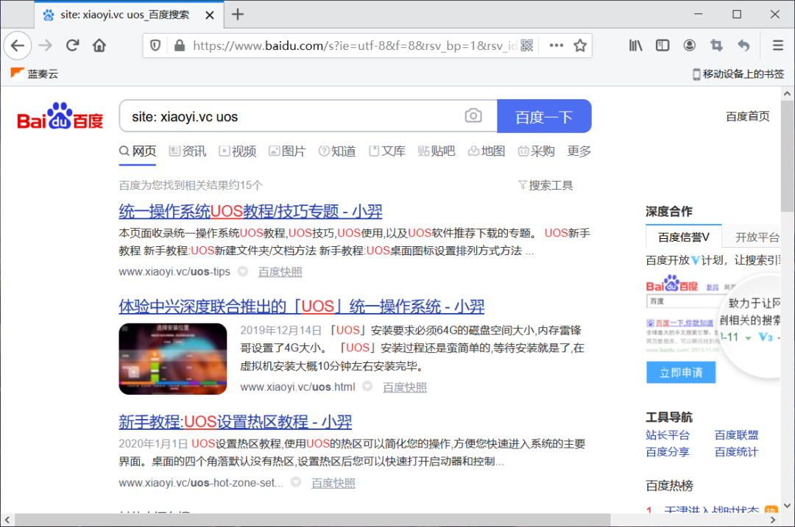
Task: Open the page actions ellipsis menu
Action: 556,45
